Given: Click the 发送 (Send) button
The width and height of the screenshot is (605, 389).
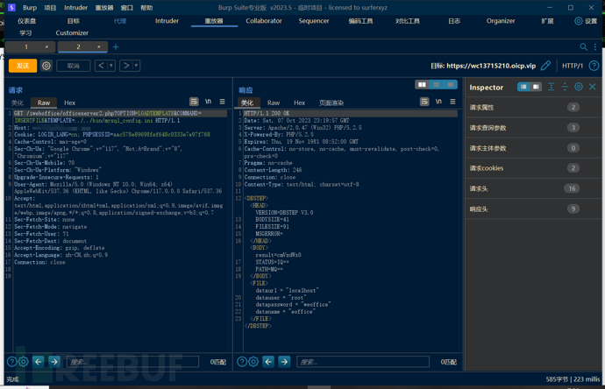Looking at the screenshot, I should click(22, 66).
